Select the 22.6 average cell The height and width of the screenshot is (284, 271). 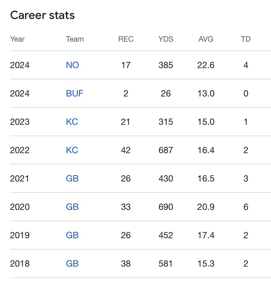click(206, 65)
